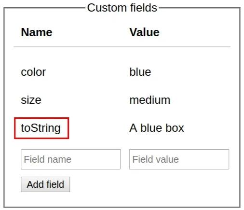The image size is (244, 210).
Task: Click the Add field button
Action: tap(45, 184)
